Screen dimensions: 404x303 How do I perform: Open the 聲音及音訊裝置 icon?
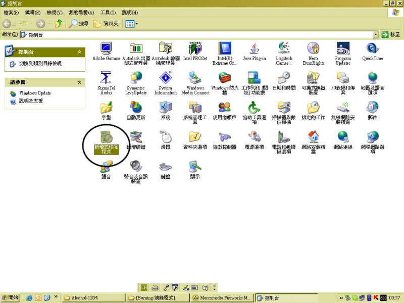click(135, 167)
